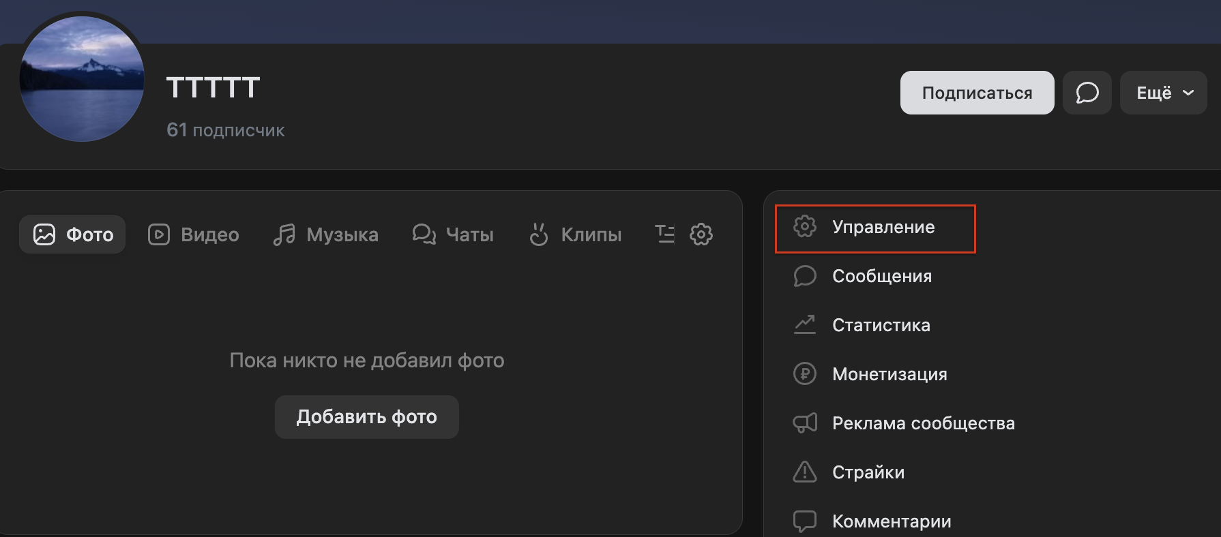
Task: Open the 61 подписчик subscribers link
Action: point(225,130)
